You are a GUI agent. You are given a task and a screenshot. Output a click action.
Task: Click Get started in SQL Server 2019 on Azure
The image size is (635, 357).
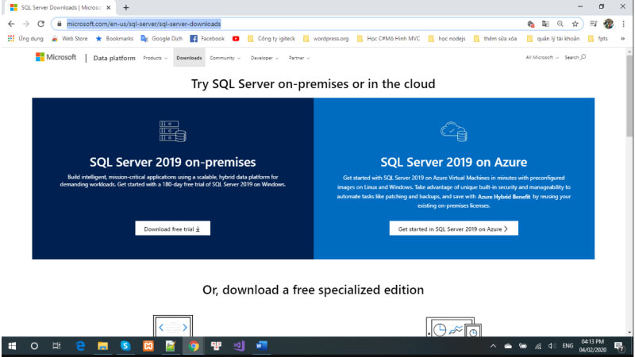click(453, 228)
